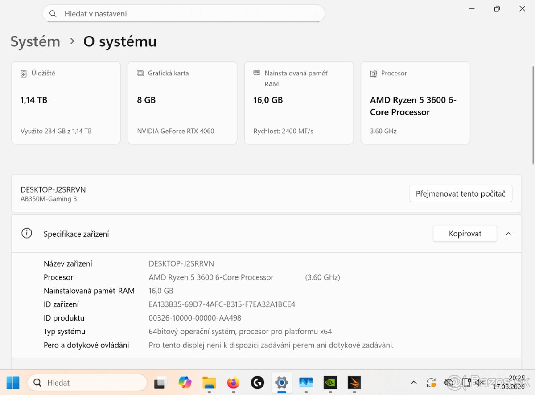Go back via the Systém breadcrumb

(x=35, y=41)
